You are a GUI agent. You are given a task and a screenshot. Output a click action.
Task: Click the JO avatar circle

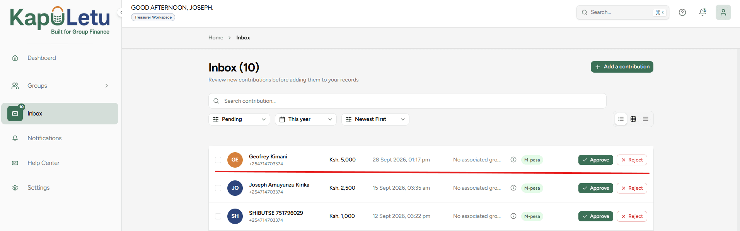[x=235, y=188]
